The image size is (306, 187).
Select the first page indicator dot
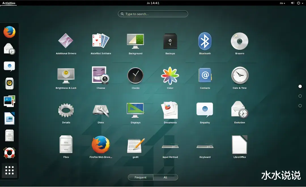[x=300, y=86]
